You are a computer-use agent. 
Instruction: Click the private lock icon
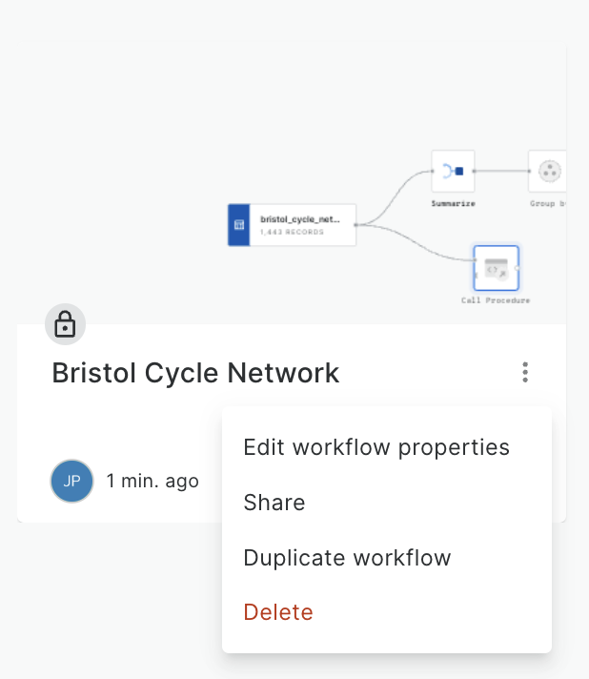coord(65,326)
